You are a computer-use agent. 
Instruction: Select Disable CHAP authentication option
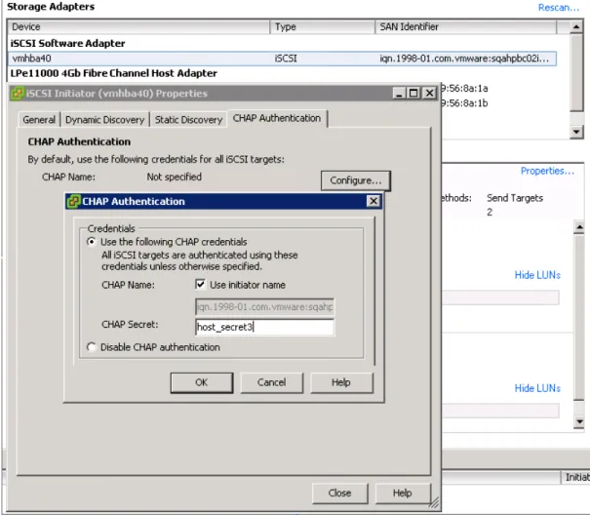(x=92, y=347)
